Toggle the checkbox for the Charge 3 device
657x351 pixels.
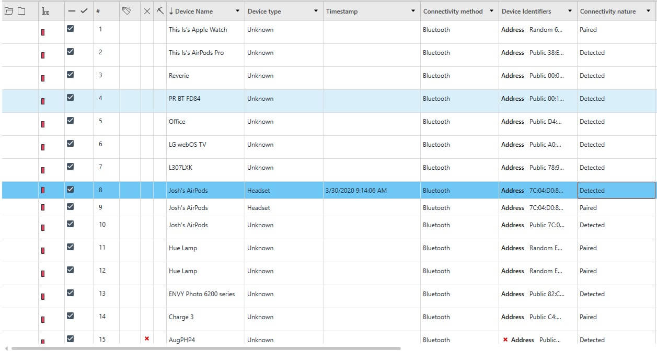click(70, 317)
